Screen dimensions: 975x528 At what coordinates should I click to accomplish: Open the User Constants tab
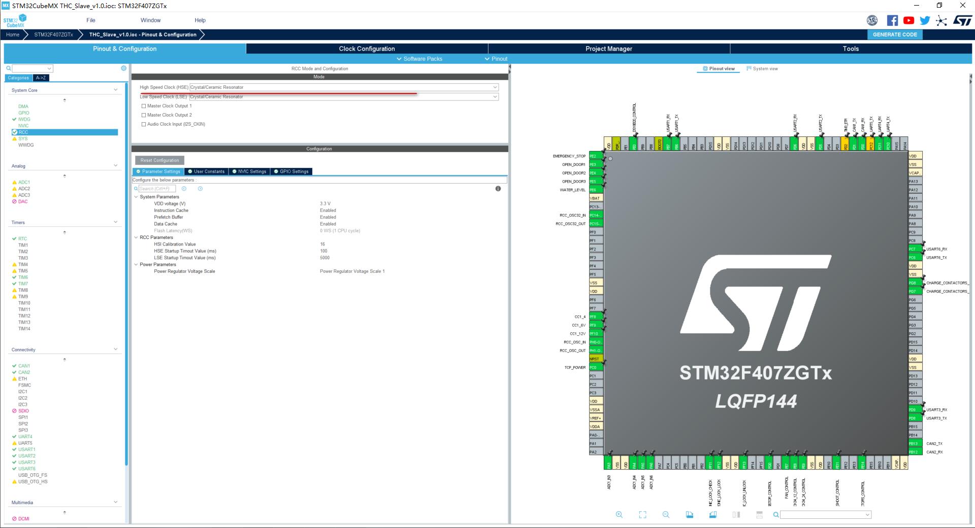pyautogui.click(x=206, y=171)
